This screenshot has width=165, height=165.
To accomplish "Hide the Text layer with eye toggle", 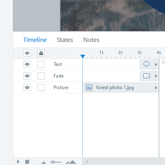I will click(27, 64).
